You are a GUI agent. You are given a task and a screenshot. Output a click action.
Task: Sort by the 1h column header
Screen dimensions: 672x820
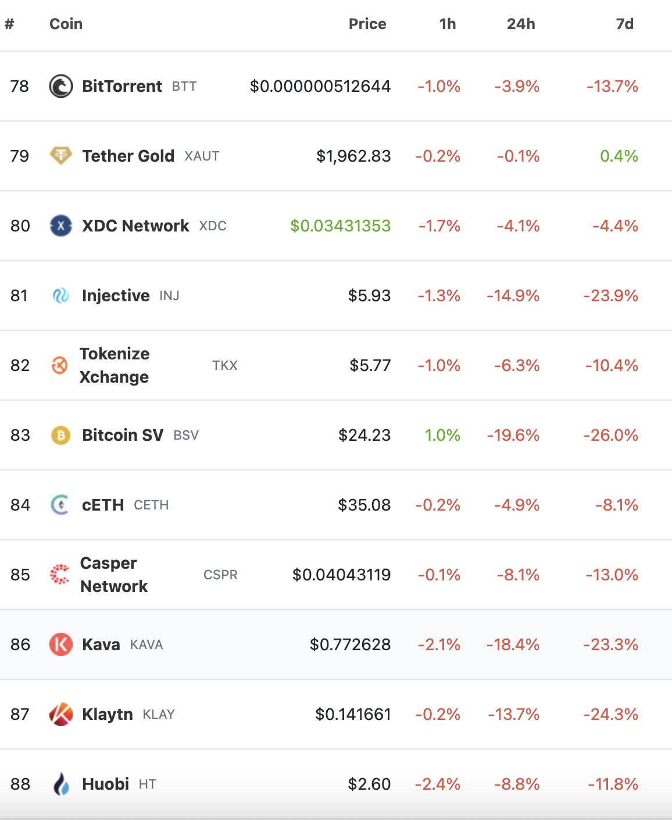pyautogui.click(x=448, y=24)
